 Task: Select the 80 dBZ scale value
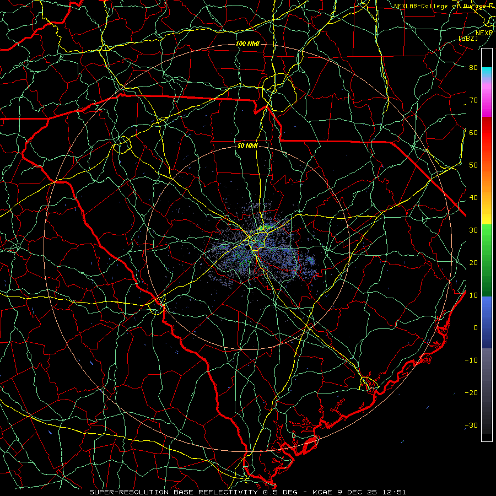pos(473,67)
